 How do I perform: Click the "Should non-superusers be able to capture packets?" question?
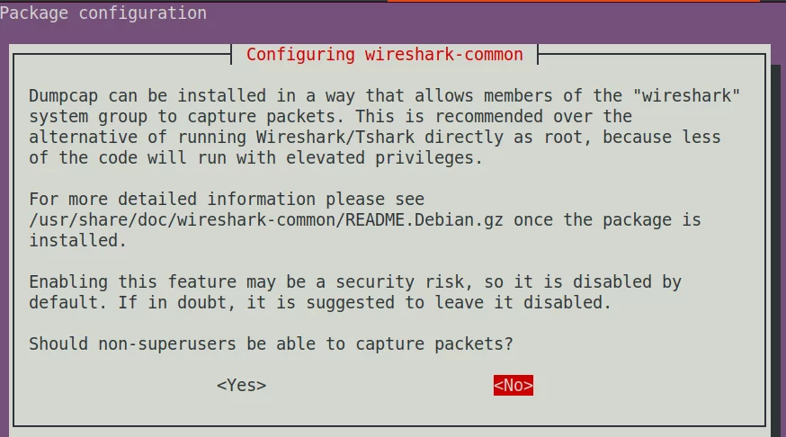pyautogui.click(x=272, y=344)
